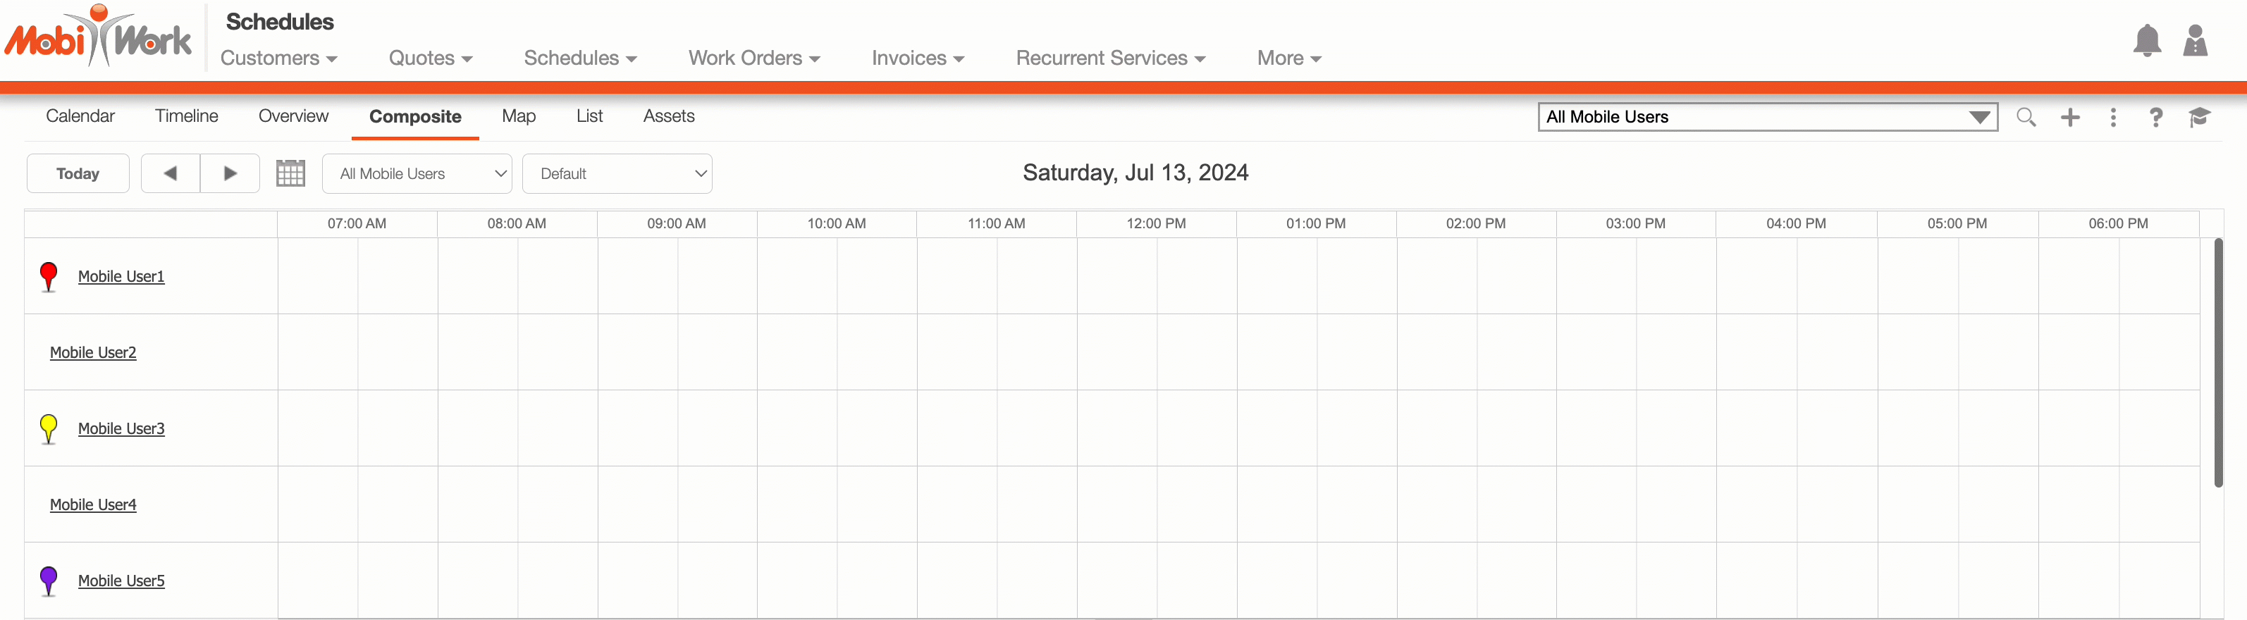Open the graduation cap tutorial icon
The image size is (2247, 620).
coord(2198,117)
